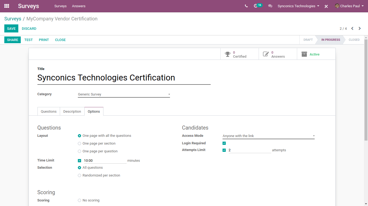Follow the Surveys breadcrumb link
This screenshot has width=368, height=206.
coord(13,19)
